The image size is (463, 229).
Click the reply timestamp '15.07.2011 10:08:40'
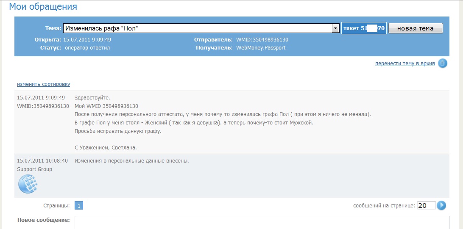coord(42,161)
